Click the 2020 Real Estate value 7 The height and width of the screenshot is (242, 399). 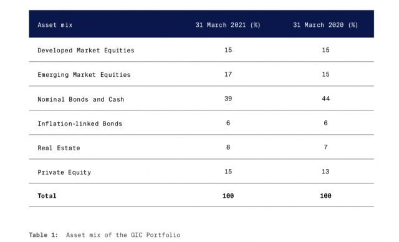pos(325,147)
